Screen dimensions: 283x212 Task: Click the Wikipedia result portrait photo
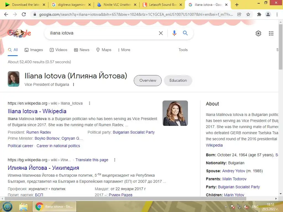[175, 113]
